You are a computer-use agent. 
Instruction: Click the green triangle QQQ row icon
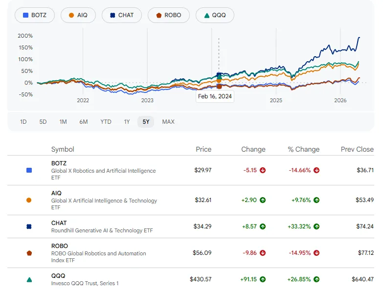29,279
